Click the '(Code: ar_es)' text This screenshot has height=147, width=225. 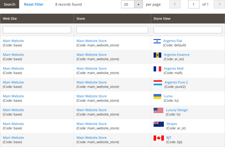(x=174, y=59)
